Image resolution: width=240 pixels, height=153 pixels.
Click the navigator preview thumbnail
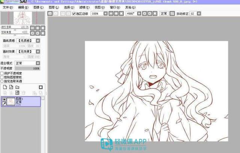pos(22,18)
